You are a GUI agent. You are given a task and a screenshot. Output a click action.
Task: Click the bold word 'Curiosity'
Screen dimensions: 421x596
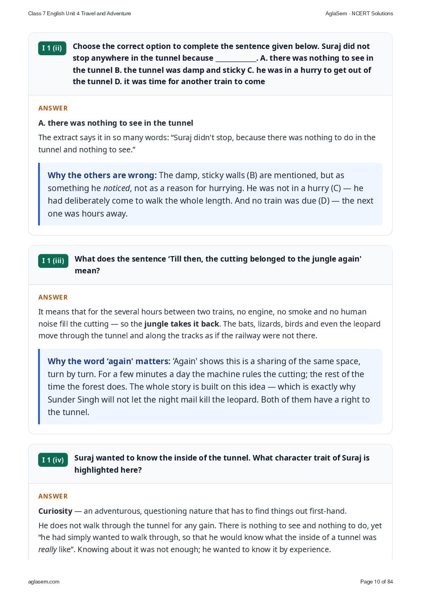pos(55,511)
